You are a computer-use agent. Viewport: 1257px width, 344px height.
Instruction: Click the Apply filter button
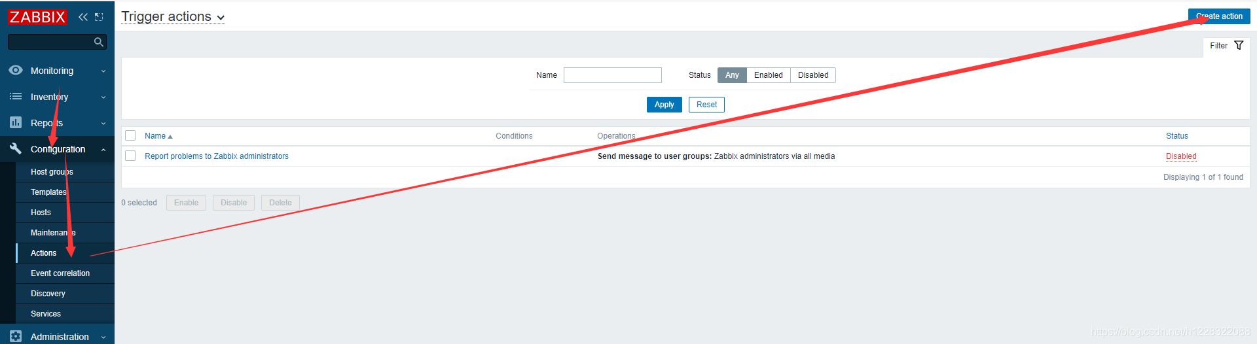tap(664, 105)
